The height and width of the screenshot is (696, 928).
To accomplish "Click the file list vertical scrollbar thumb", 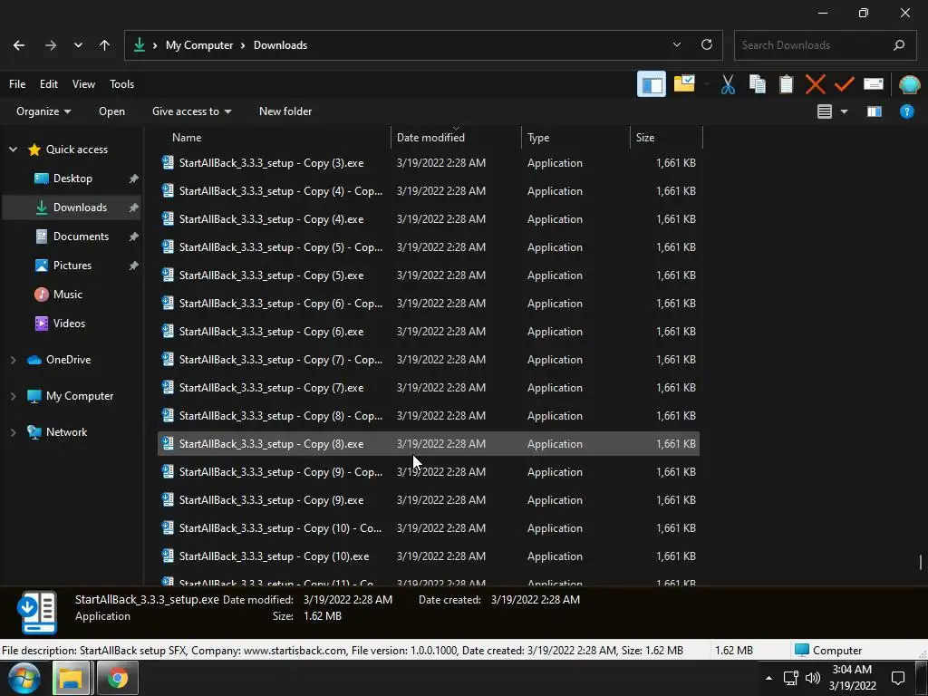I will point(921,562).
